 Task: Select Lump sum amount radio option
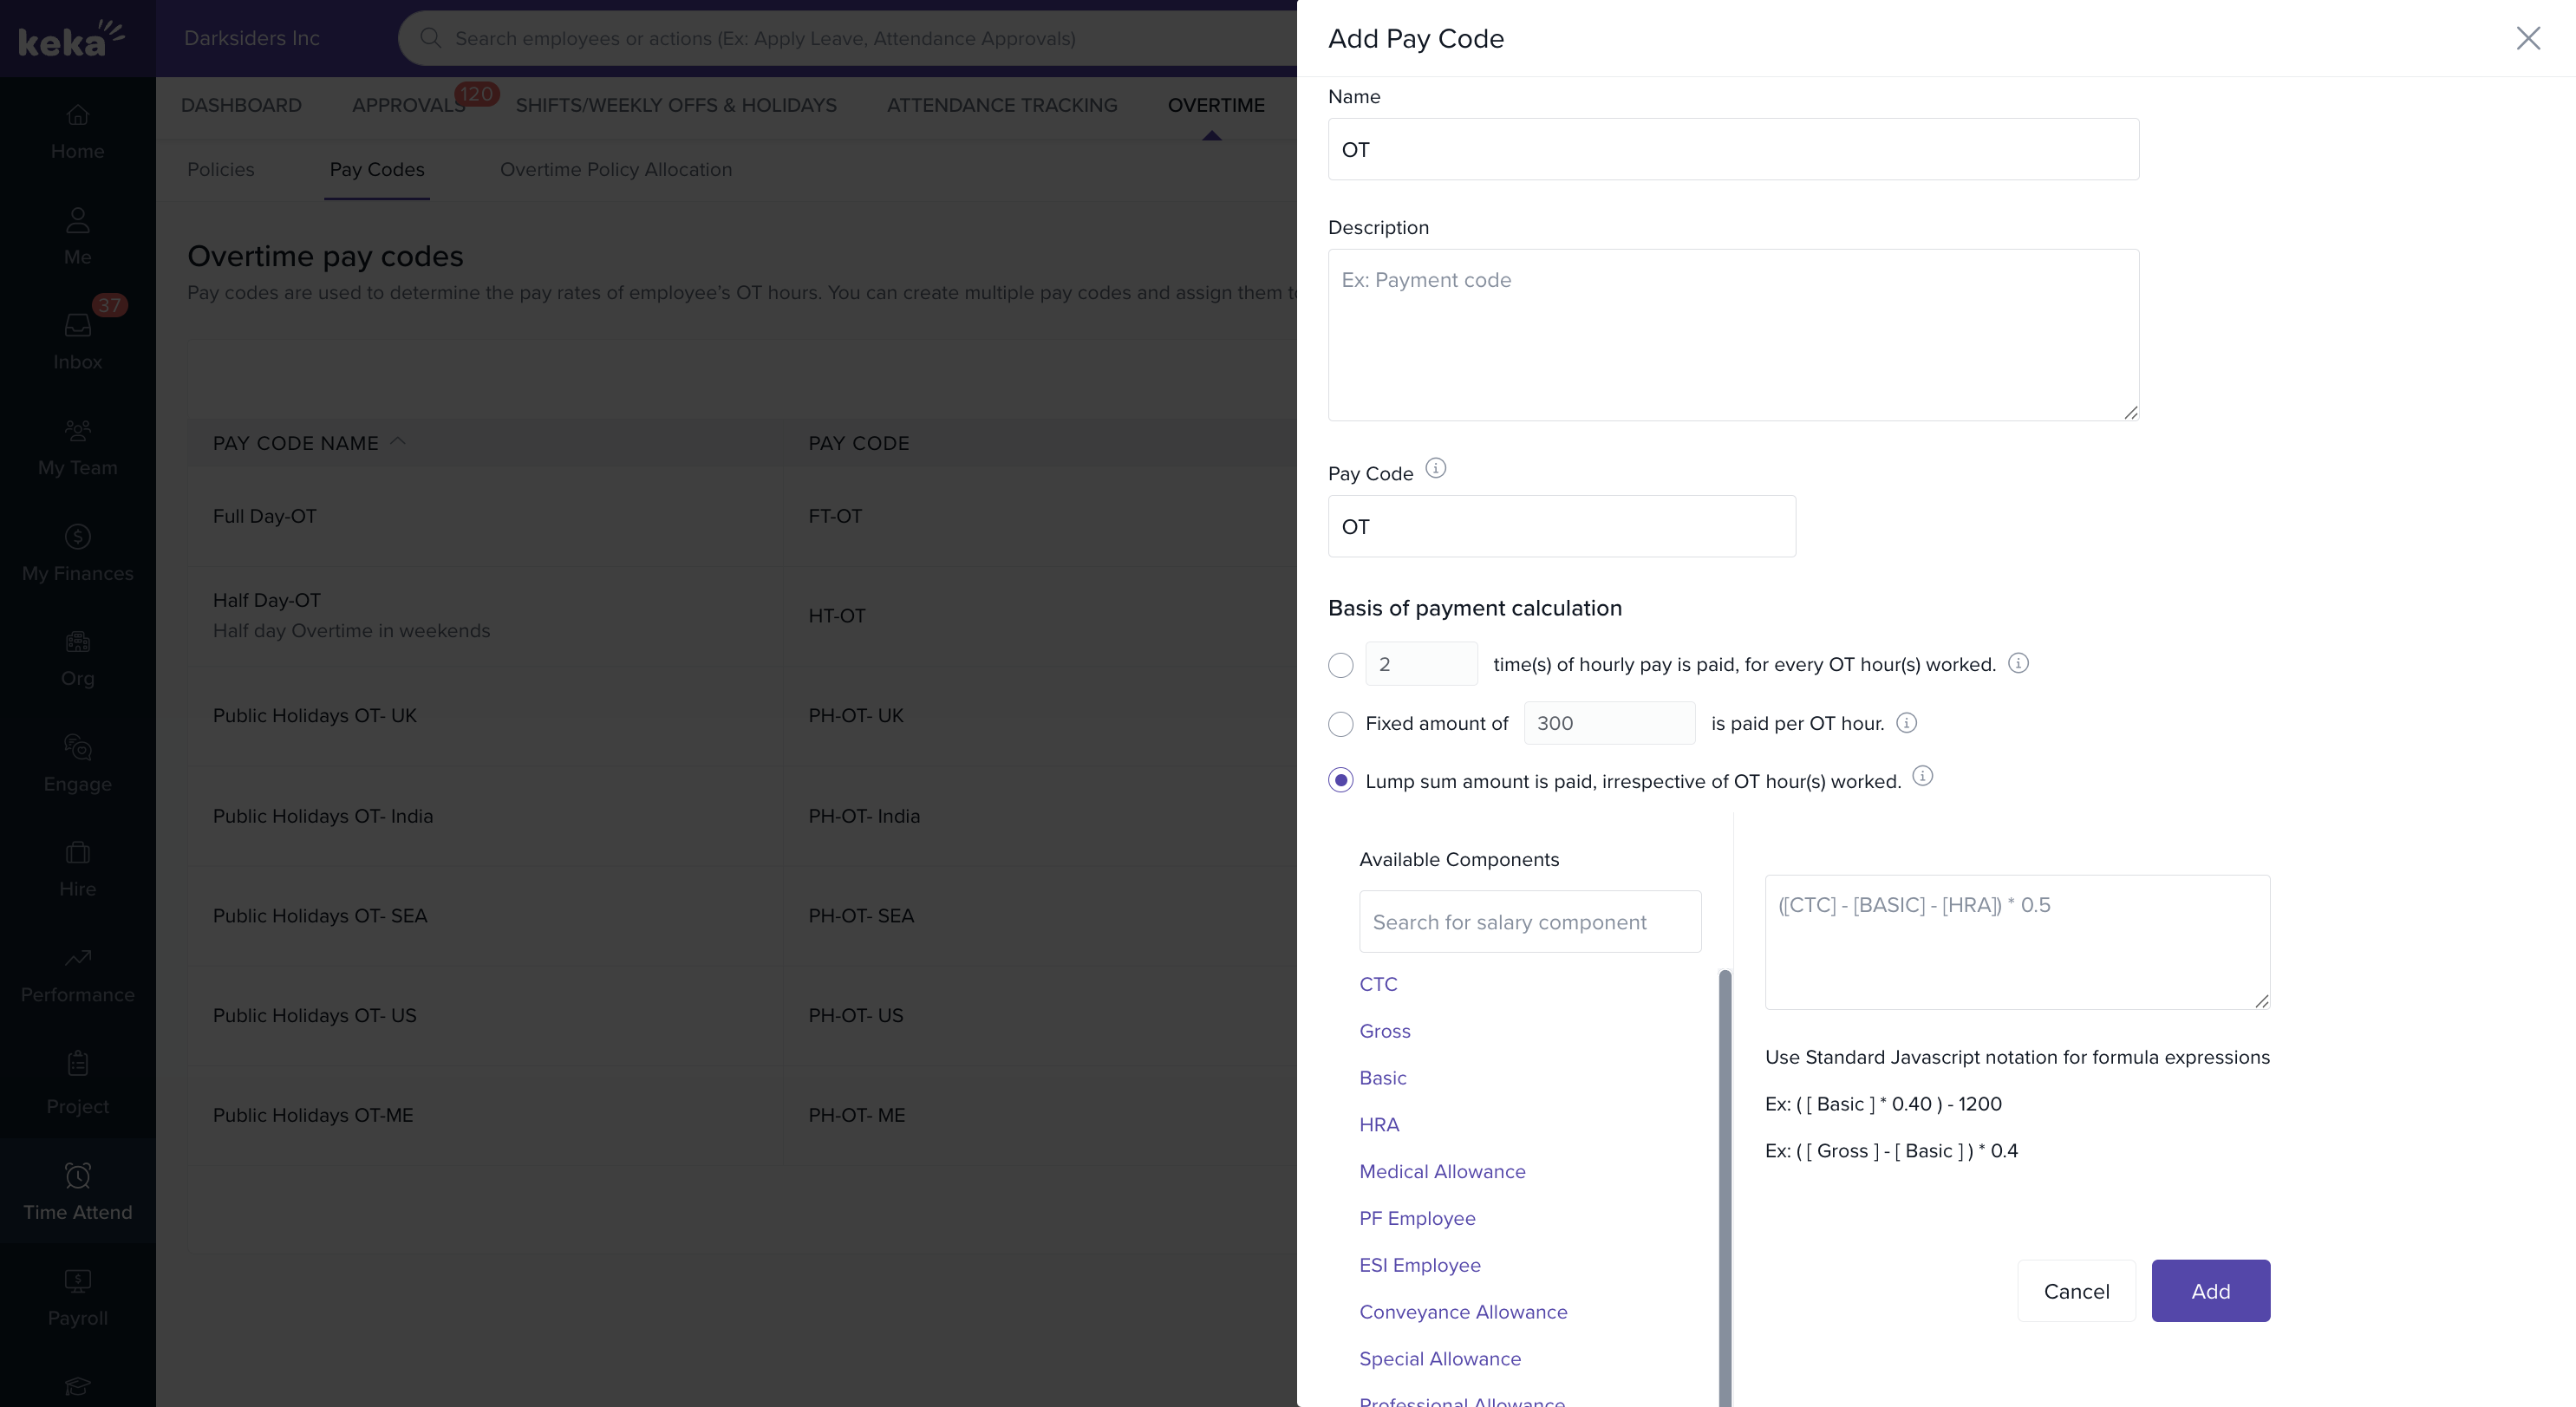pos(1340,780)
